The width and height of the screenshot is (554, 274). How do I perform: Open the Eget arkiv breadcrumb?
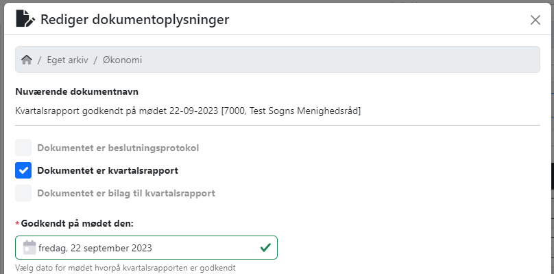click(67, 60)
